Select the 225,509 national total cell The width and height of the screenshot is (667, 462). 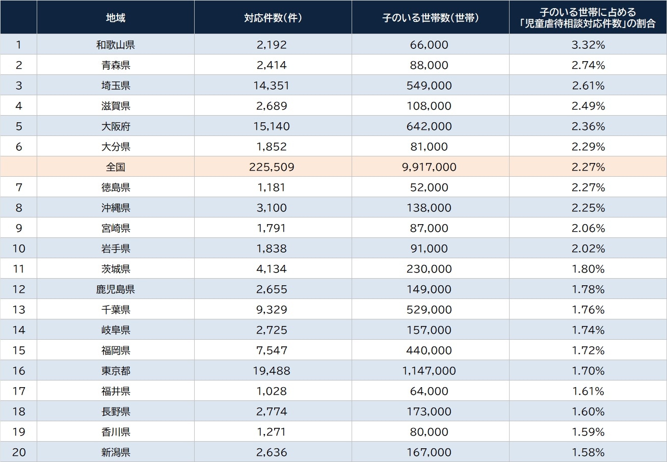tap(273, 167)
